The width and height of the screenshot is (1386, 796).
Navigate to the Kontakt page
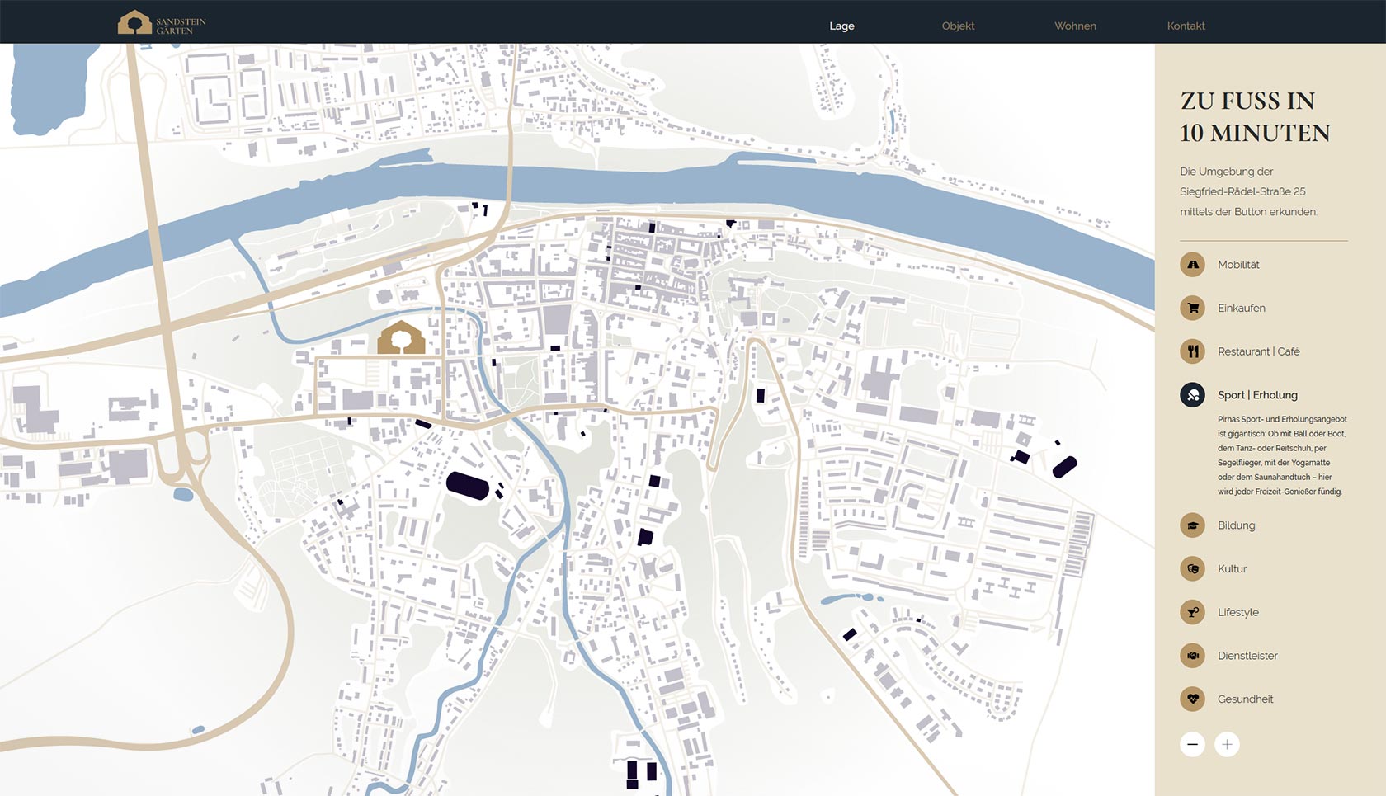pos(1186,26)
